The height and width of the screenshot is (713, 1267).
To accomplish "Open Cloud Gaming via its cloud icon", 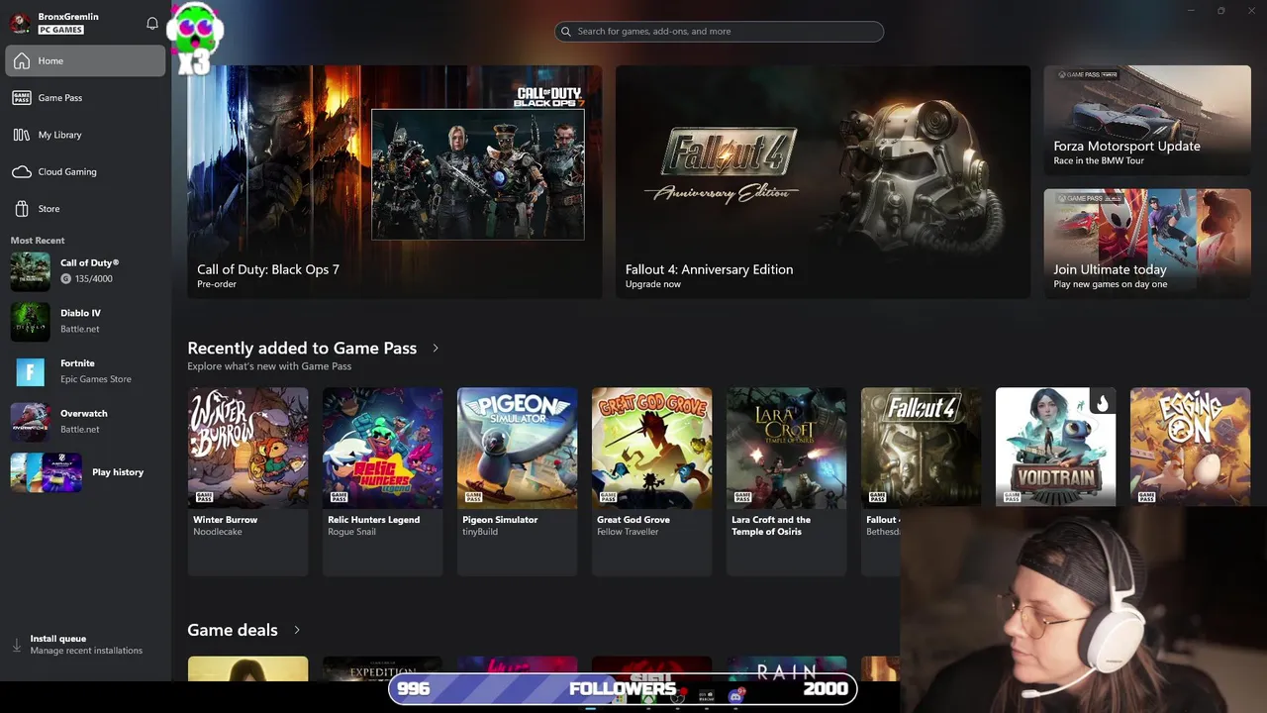I will pyautogui.click(x=22, y=171).
